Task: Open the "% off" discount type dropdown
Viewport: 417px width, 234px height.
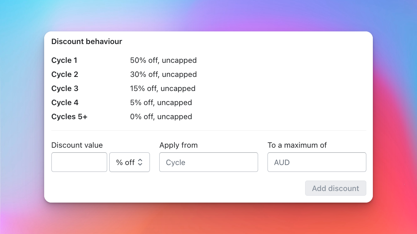Action: coord(129,162)
